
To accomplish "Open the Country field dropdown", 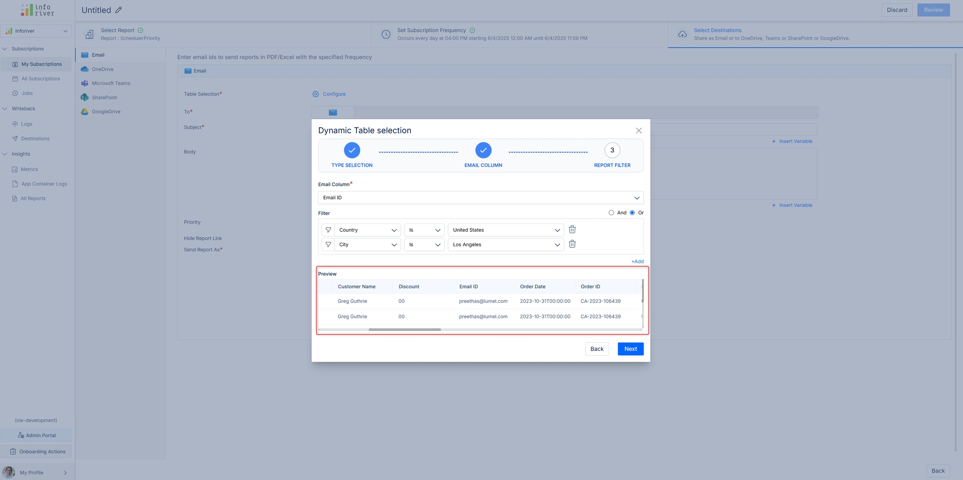I will coord(367,230).
